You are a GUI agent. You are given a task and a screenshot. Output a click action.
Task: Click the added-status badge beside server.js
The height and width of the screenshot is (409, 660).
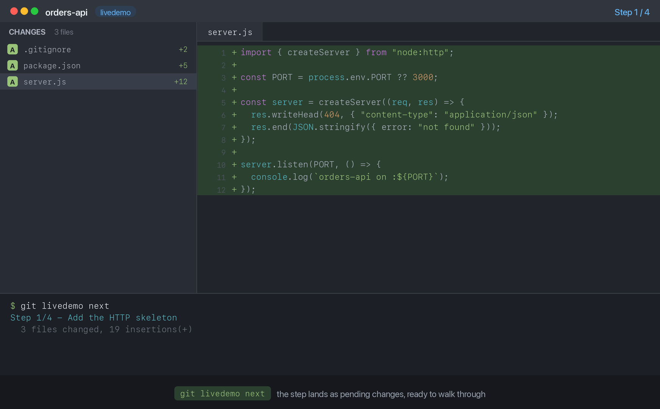point(13,81)
